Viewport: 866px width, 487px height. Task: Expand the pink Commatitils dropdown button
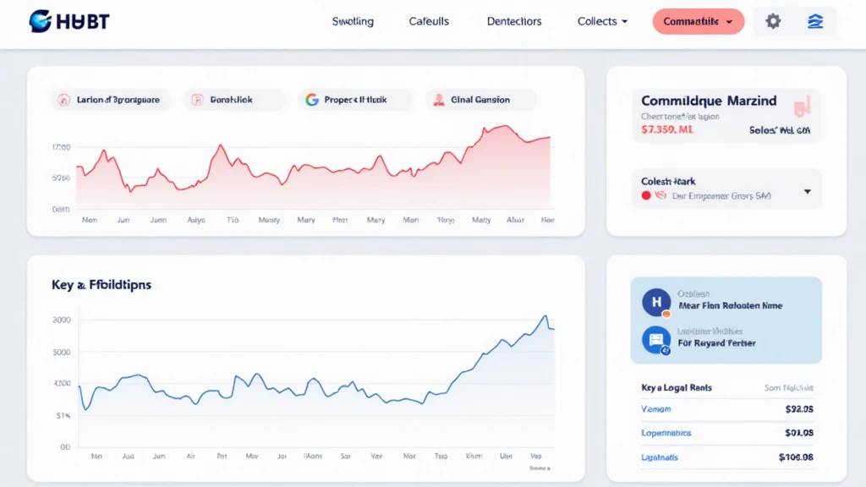coord(698,22)
